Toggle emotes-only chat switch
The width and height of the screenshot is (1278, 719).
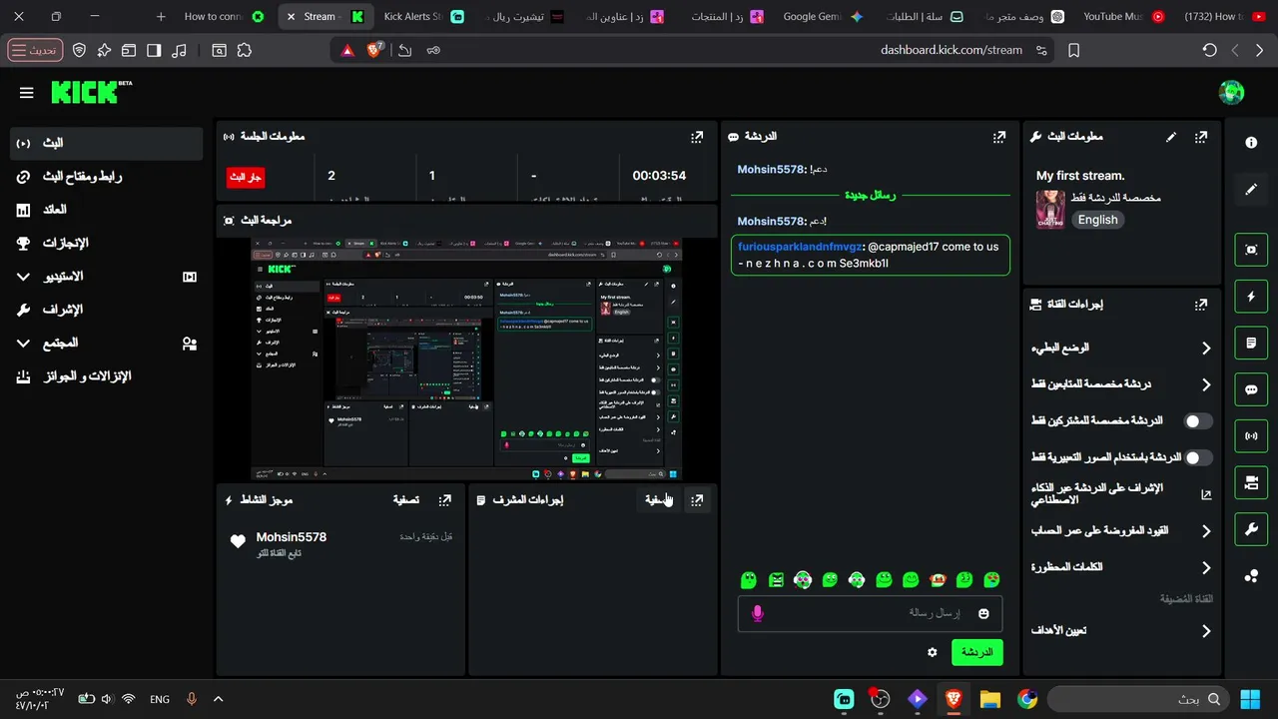(x=1198, y=457)
